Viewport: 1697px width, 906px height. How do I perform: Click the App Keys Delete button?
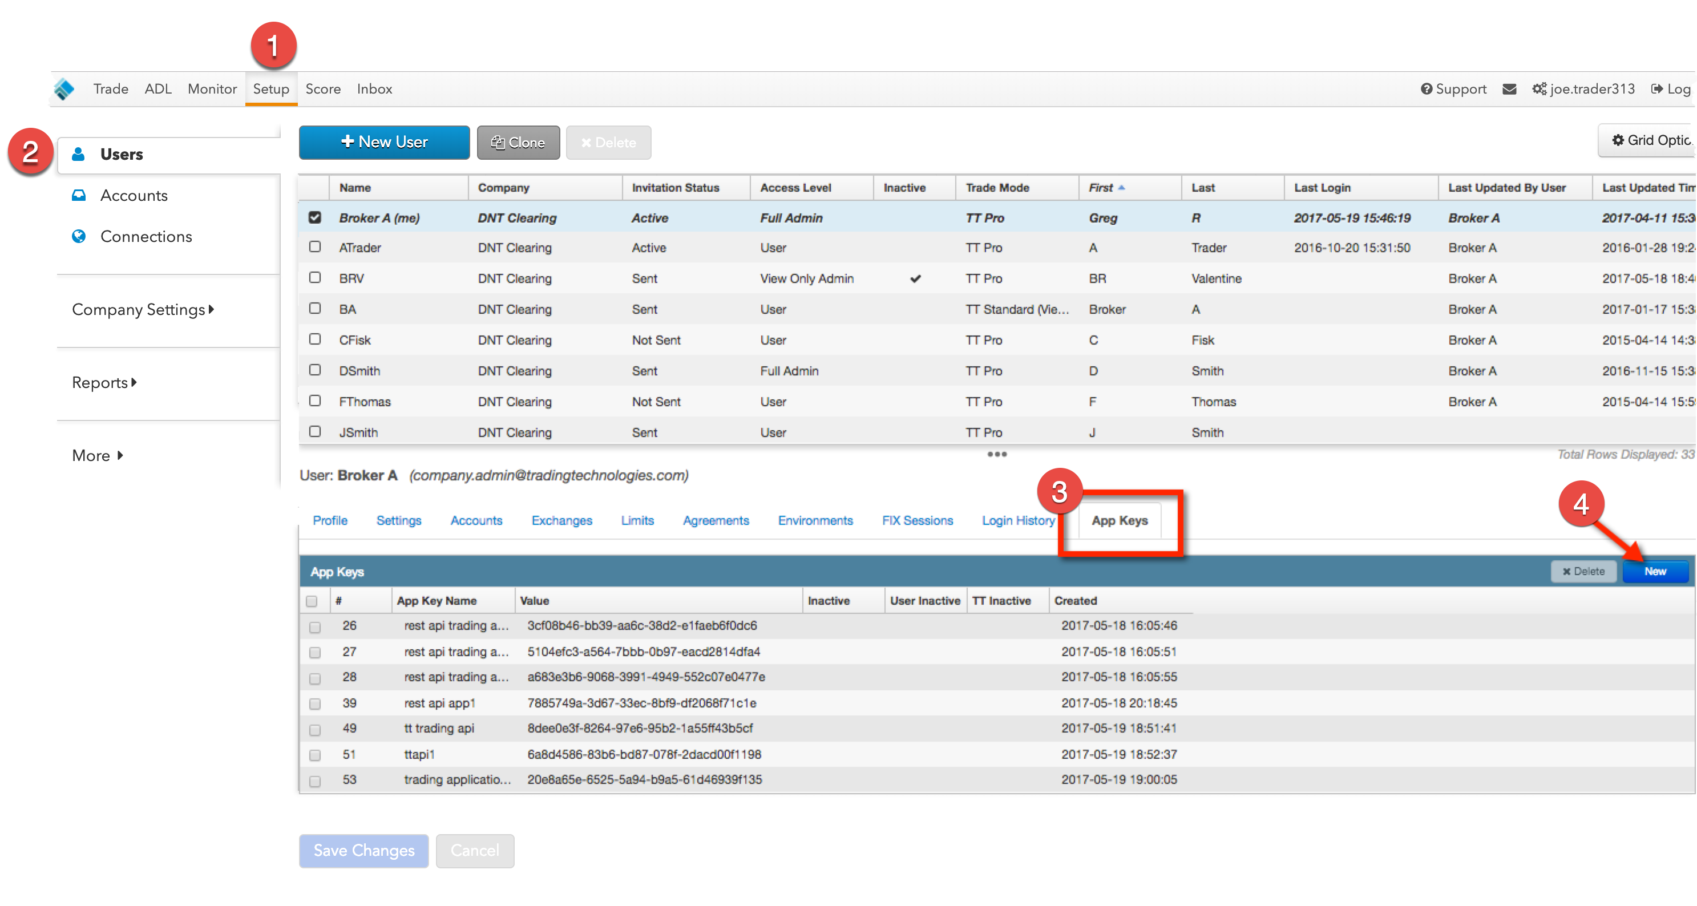point(1583,571)
